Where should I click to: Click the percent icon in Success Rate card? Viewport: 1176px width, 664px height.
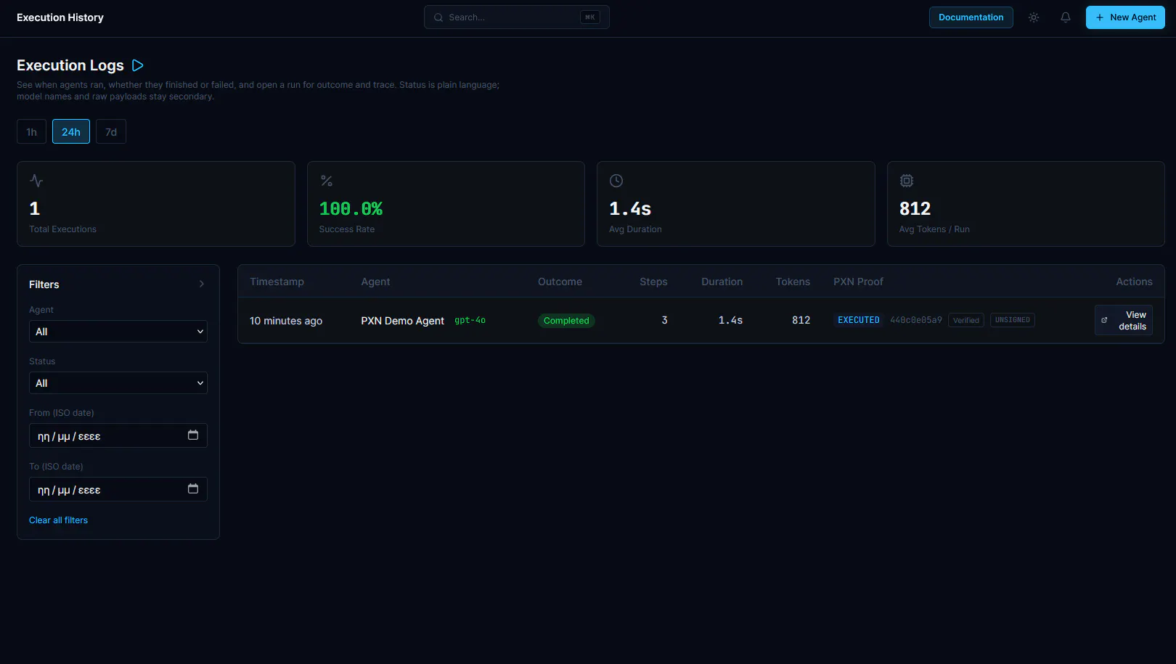click(327, 181)
